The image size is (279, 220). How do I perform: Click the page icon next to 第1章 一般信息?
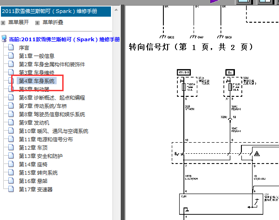(x=11, y=56)
